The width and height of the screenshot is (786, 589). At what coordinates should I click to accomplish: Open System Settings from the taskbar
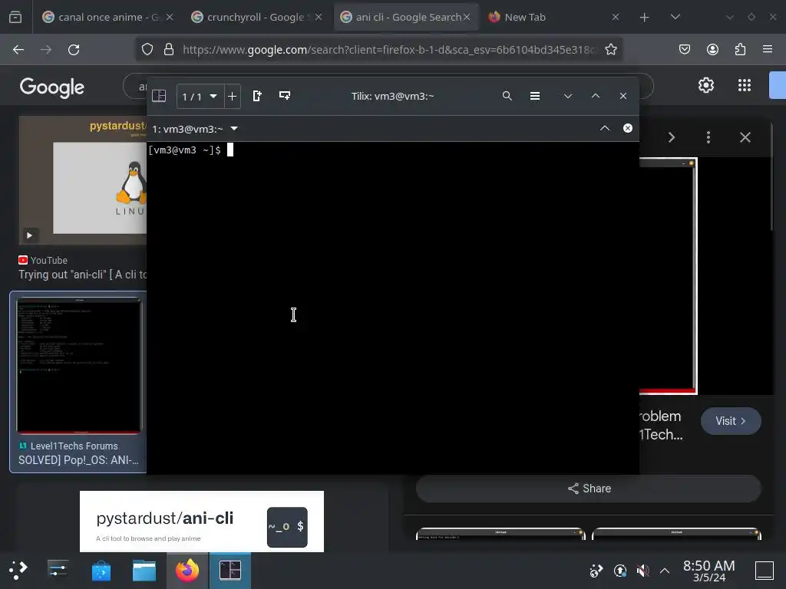pos(58,570)
